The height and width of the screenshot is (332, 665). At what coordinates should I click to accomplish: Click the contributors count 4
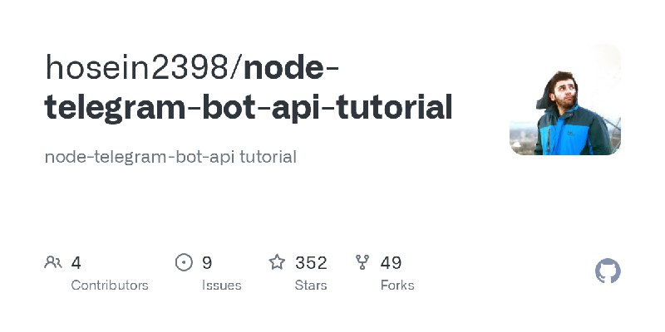click(x=76, y=263)
